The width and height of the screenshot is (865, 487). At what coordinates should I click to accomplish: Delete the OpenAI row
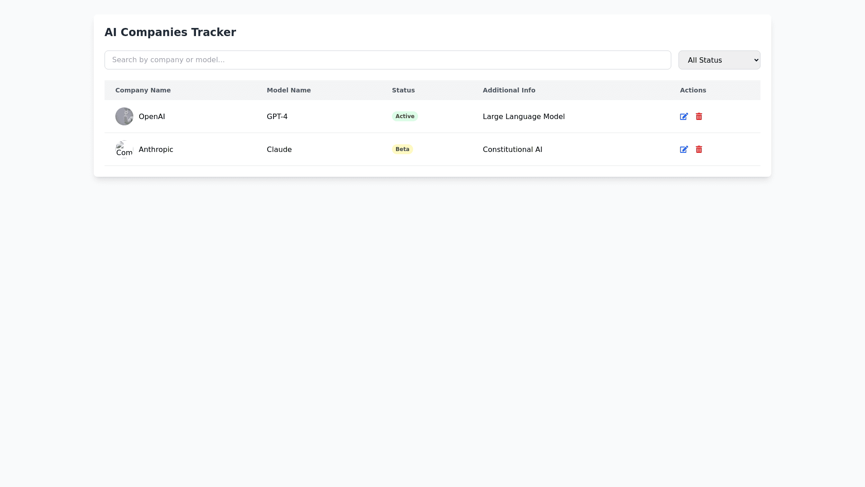[699, 116]
